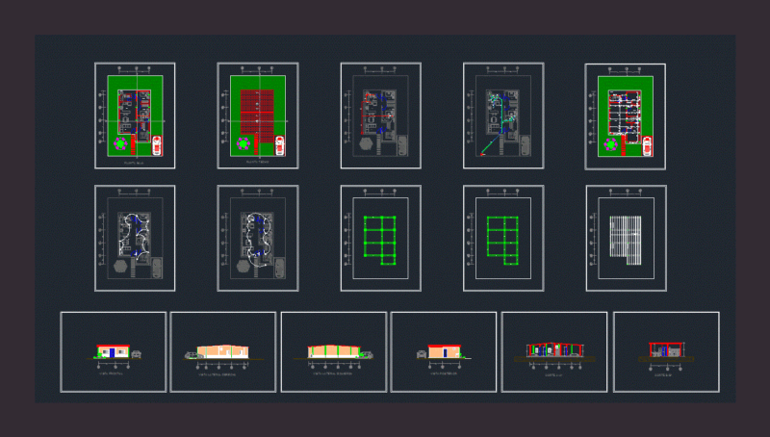Select the front elevation view sheet
770x437 pixels.
(x=114, y=352)
